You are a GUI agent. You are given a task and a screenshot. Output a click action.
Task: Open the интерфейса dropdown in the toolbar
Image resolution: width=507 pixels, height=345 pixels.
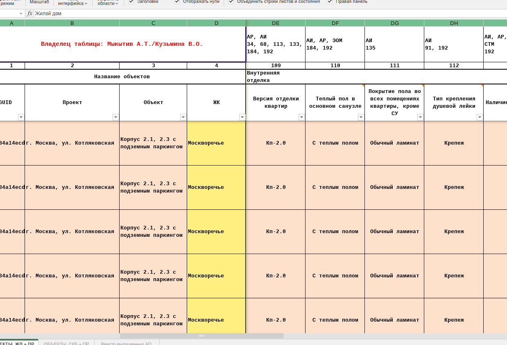click(x=72, y=3)
